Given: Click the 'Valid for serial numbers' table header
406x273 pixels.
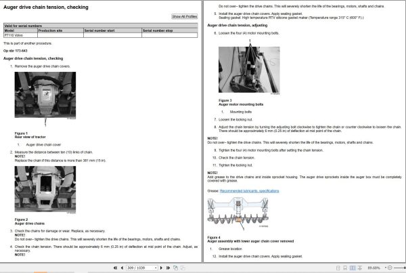Looking at the screenshot, I should (x=101, y=26).
